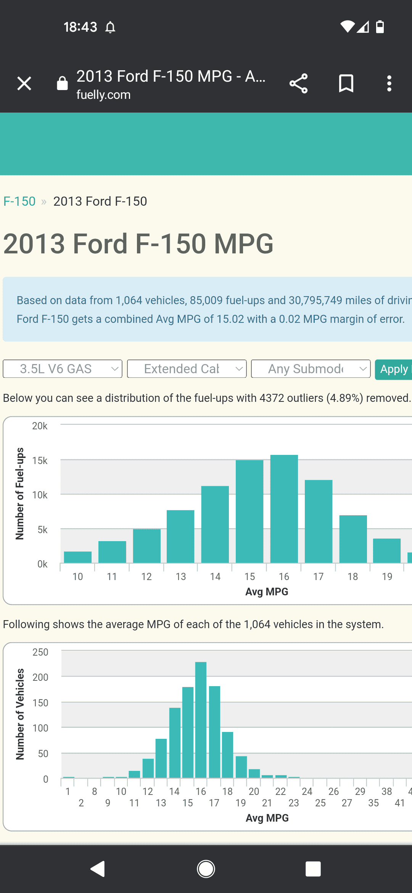Tap the notification bell in status bar
The height and width of the screenshot is (893, 412).
click(x=110, y=27)
